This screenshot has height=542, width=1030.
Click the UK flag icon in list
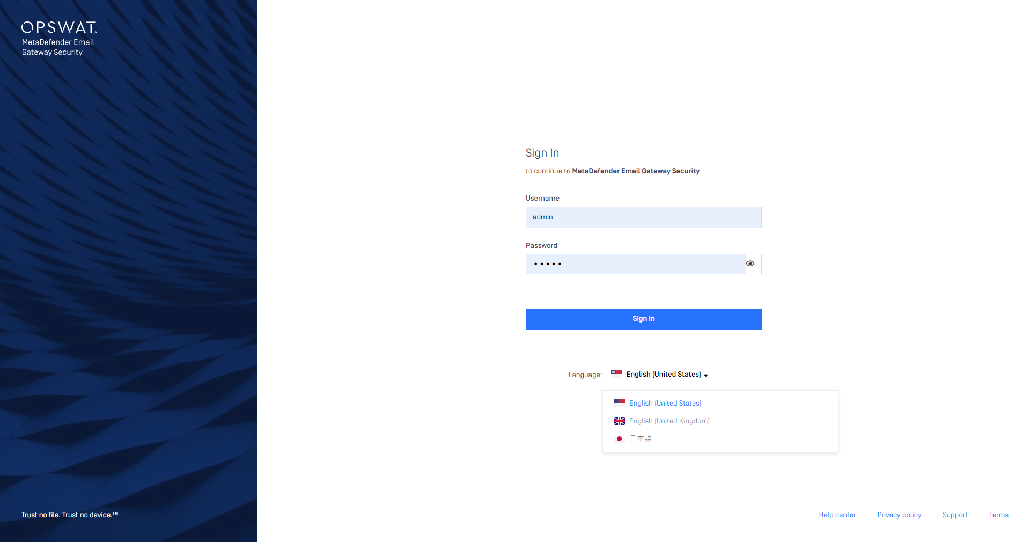point(619,421)
